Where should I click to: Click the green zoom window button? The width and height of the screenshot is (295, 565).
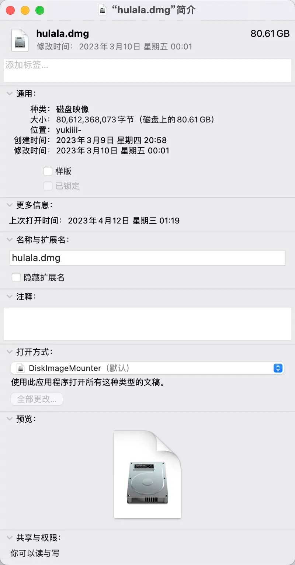pyautogui.click(x=39, y=10)
